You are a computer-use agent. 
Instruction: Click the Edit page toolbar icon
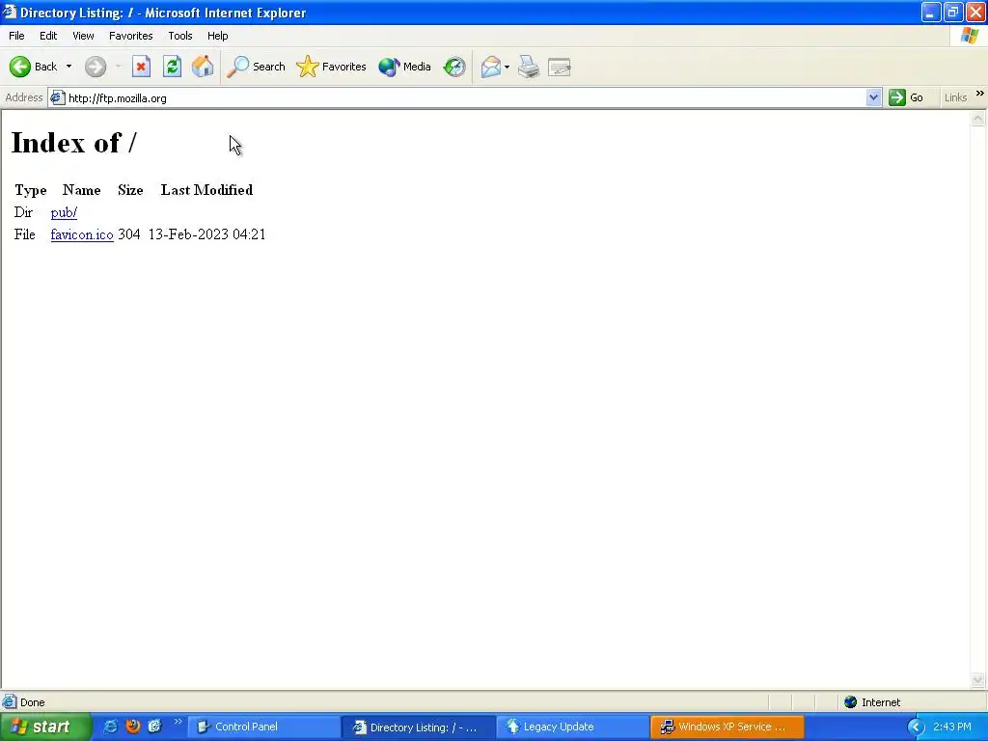(x=560, y=67)
